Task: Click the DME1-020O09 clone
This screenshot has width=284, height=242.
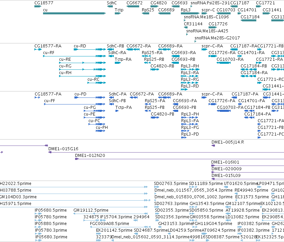Action: (x=248, y=172)
